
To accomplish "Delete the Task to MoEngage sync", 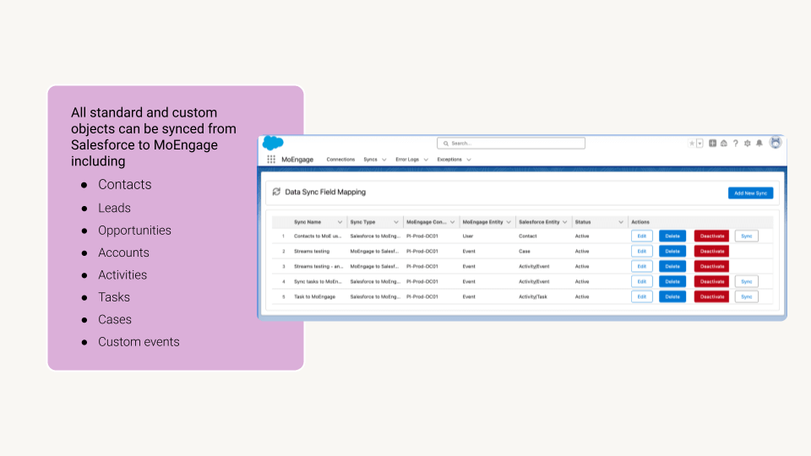I will coord(672,296).
